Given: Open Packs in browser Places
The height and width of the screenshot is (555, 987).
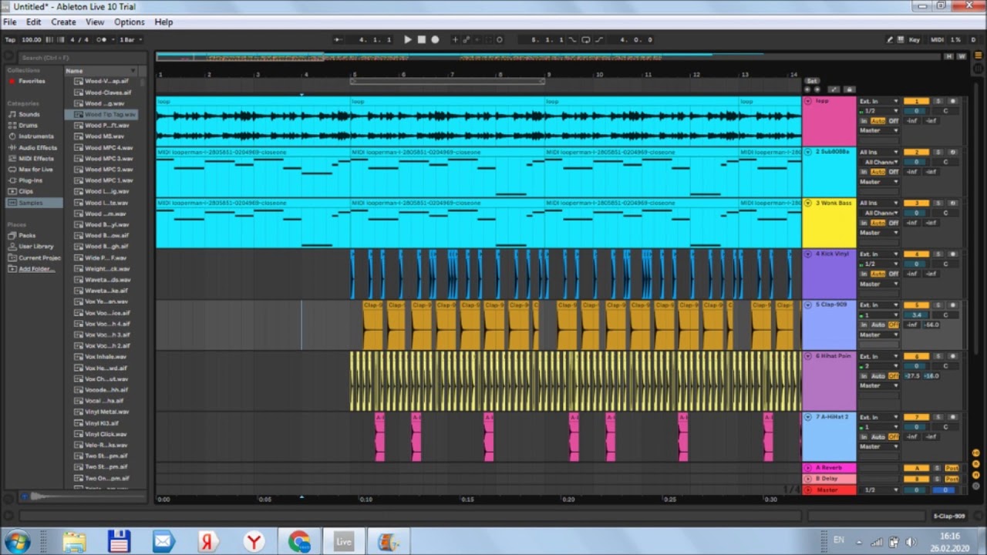Looking at the screenshot, I should pos(27,235).
